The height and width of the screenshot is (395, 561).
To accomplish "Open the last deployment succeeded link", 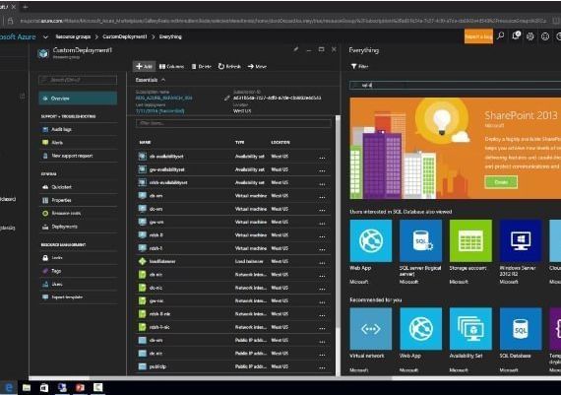I will 159,111.
